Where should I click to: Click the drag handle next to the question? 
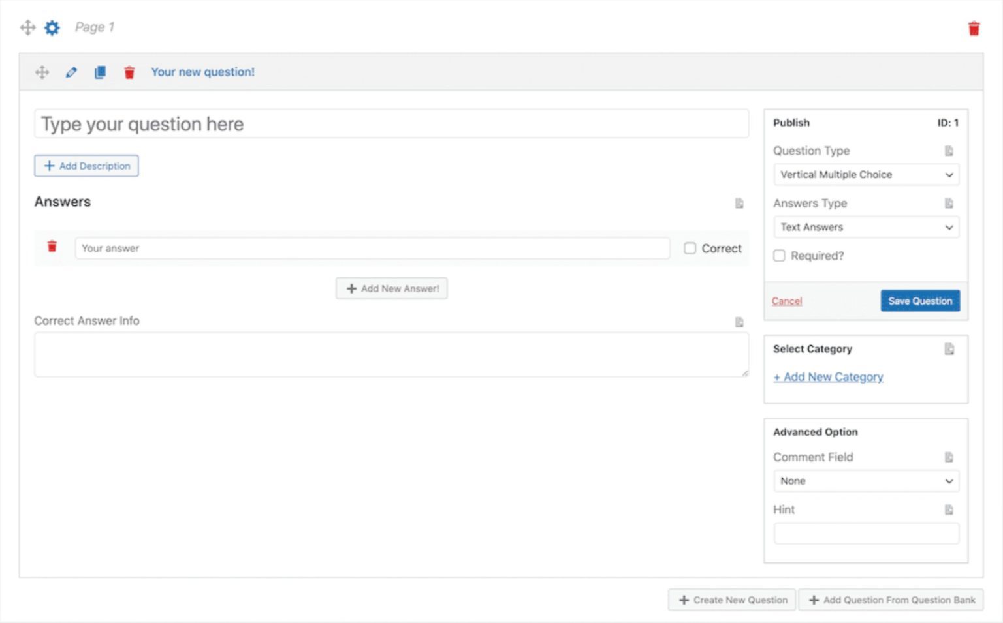(x=42, y=72)
